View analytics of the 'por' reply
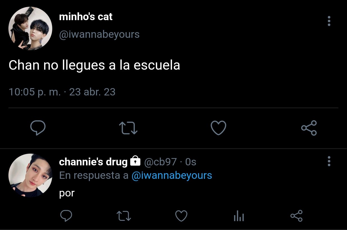The height and width of the screenshot is (230, 347). (239, 216)
